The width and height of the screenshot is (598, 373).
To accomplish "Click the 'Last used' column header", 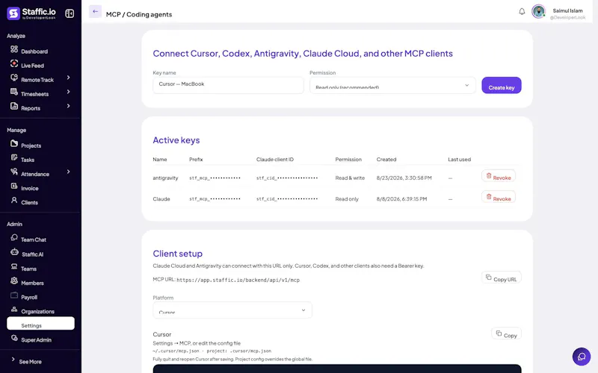I will [x=459, y=160].
